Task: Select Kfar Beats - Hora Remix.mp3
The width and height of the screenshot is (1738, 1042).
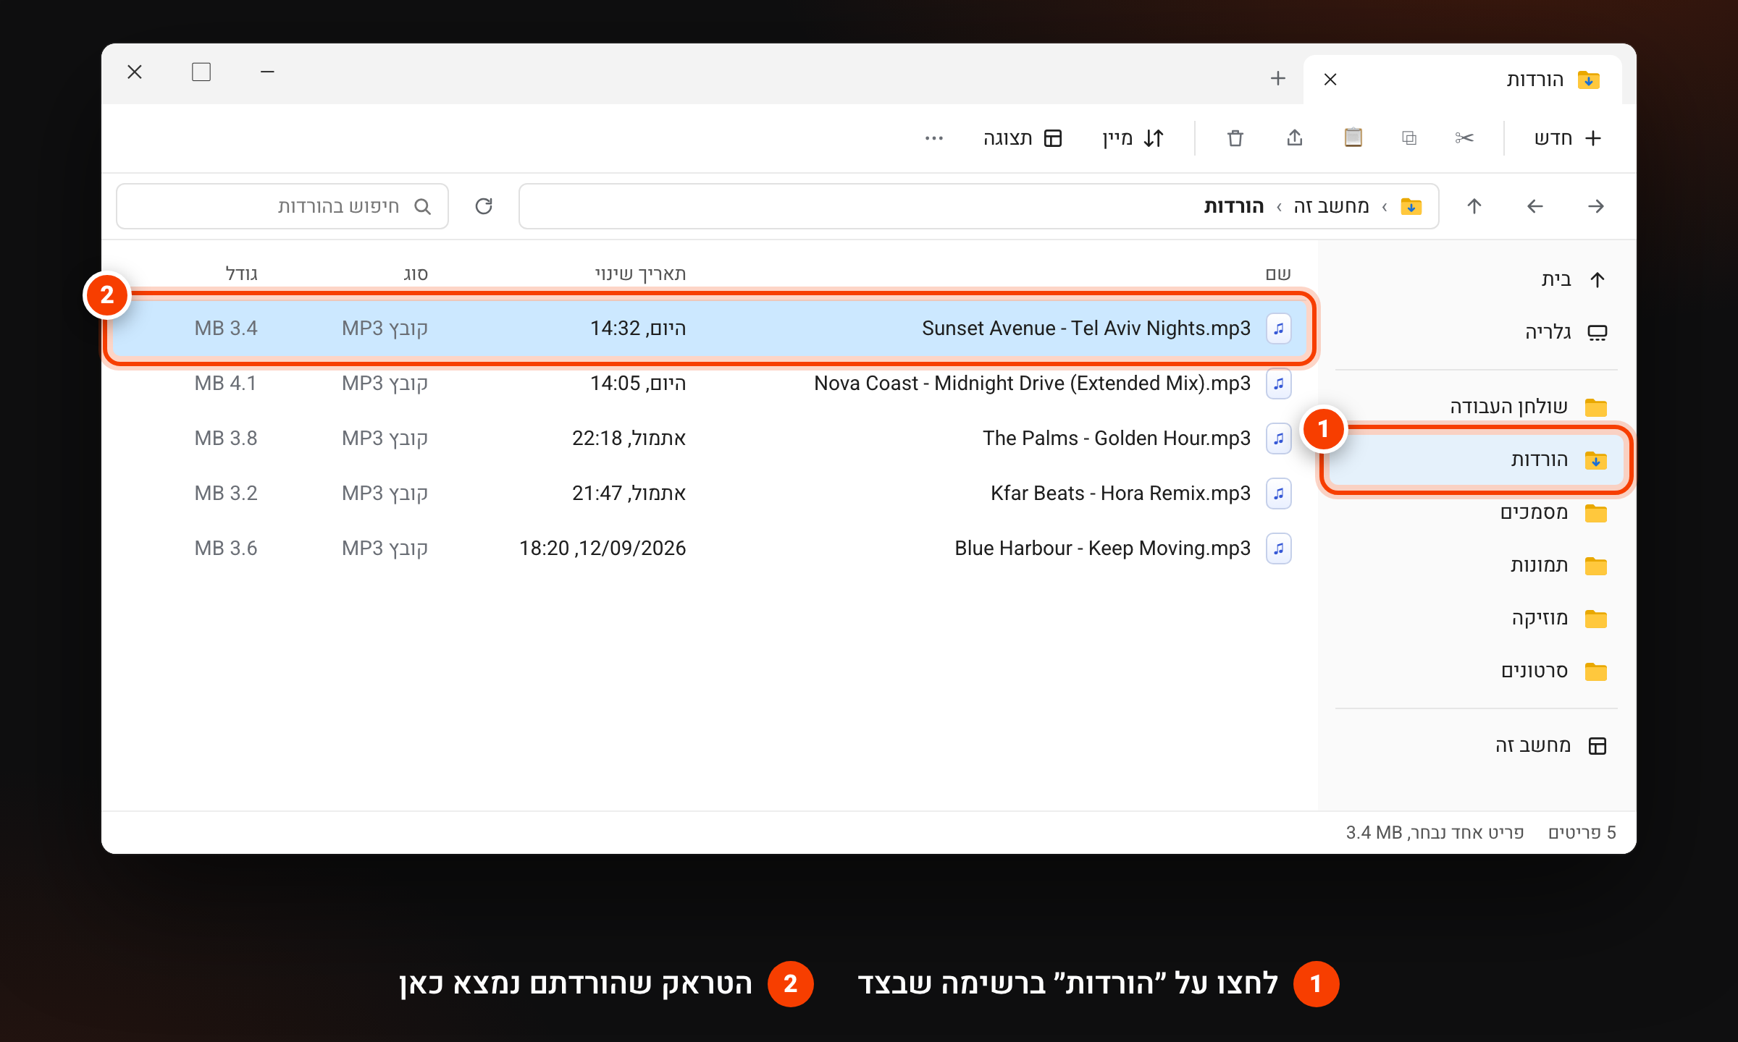Action: coord(710,494)
